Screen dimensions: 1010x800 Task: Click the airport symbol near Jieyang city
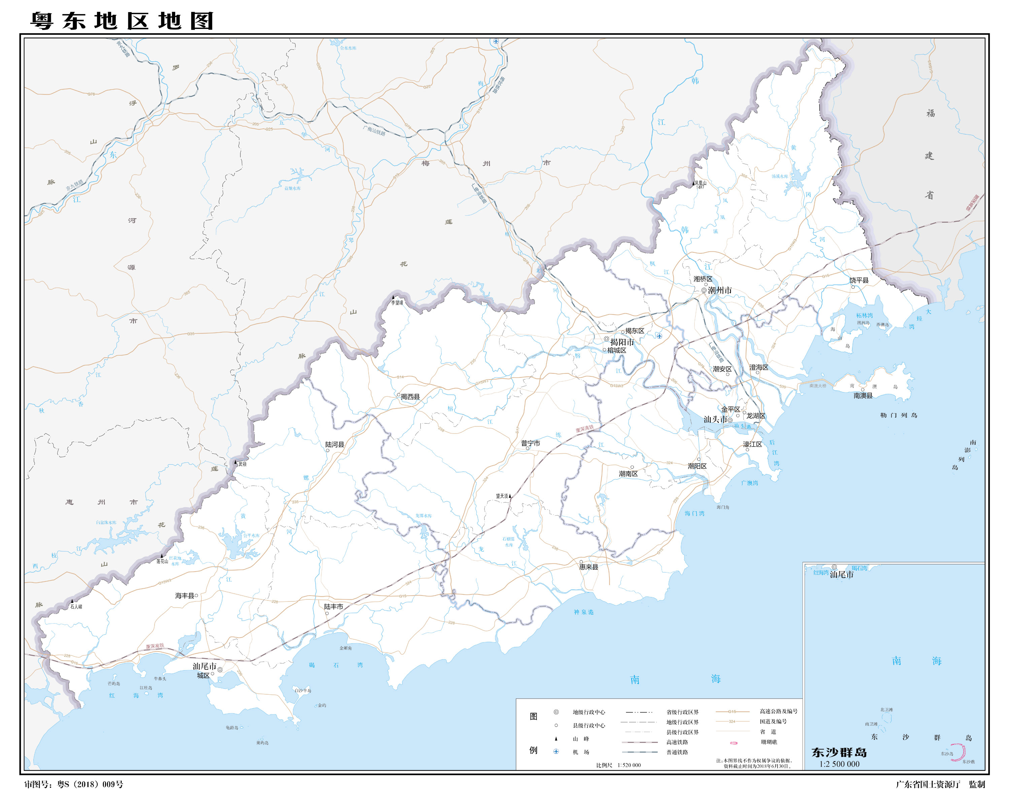click(660, 336)
